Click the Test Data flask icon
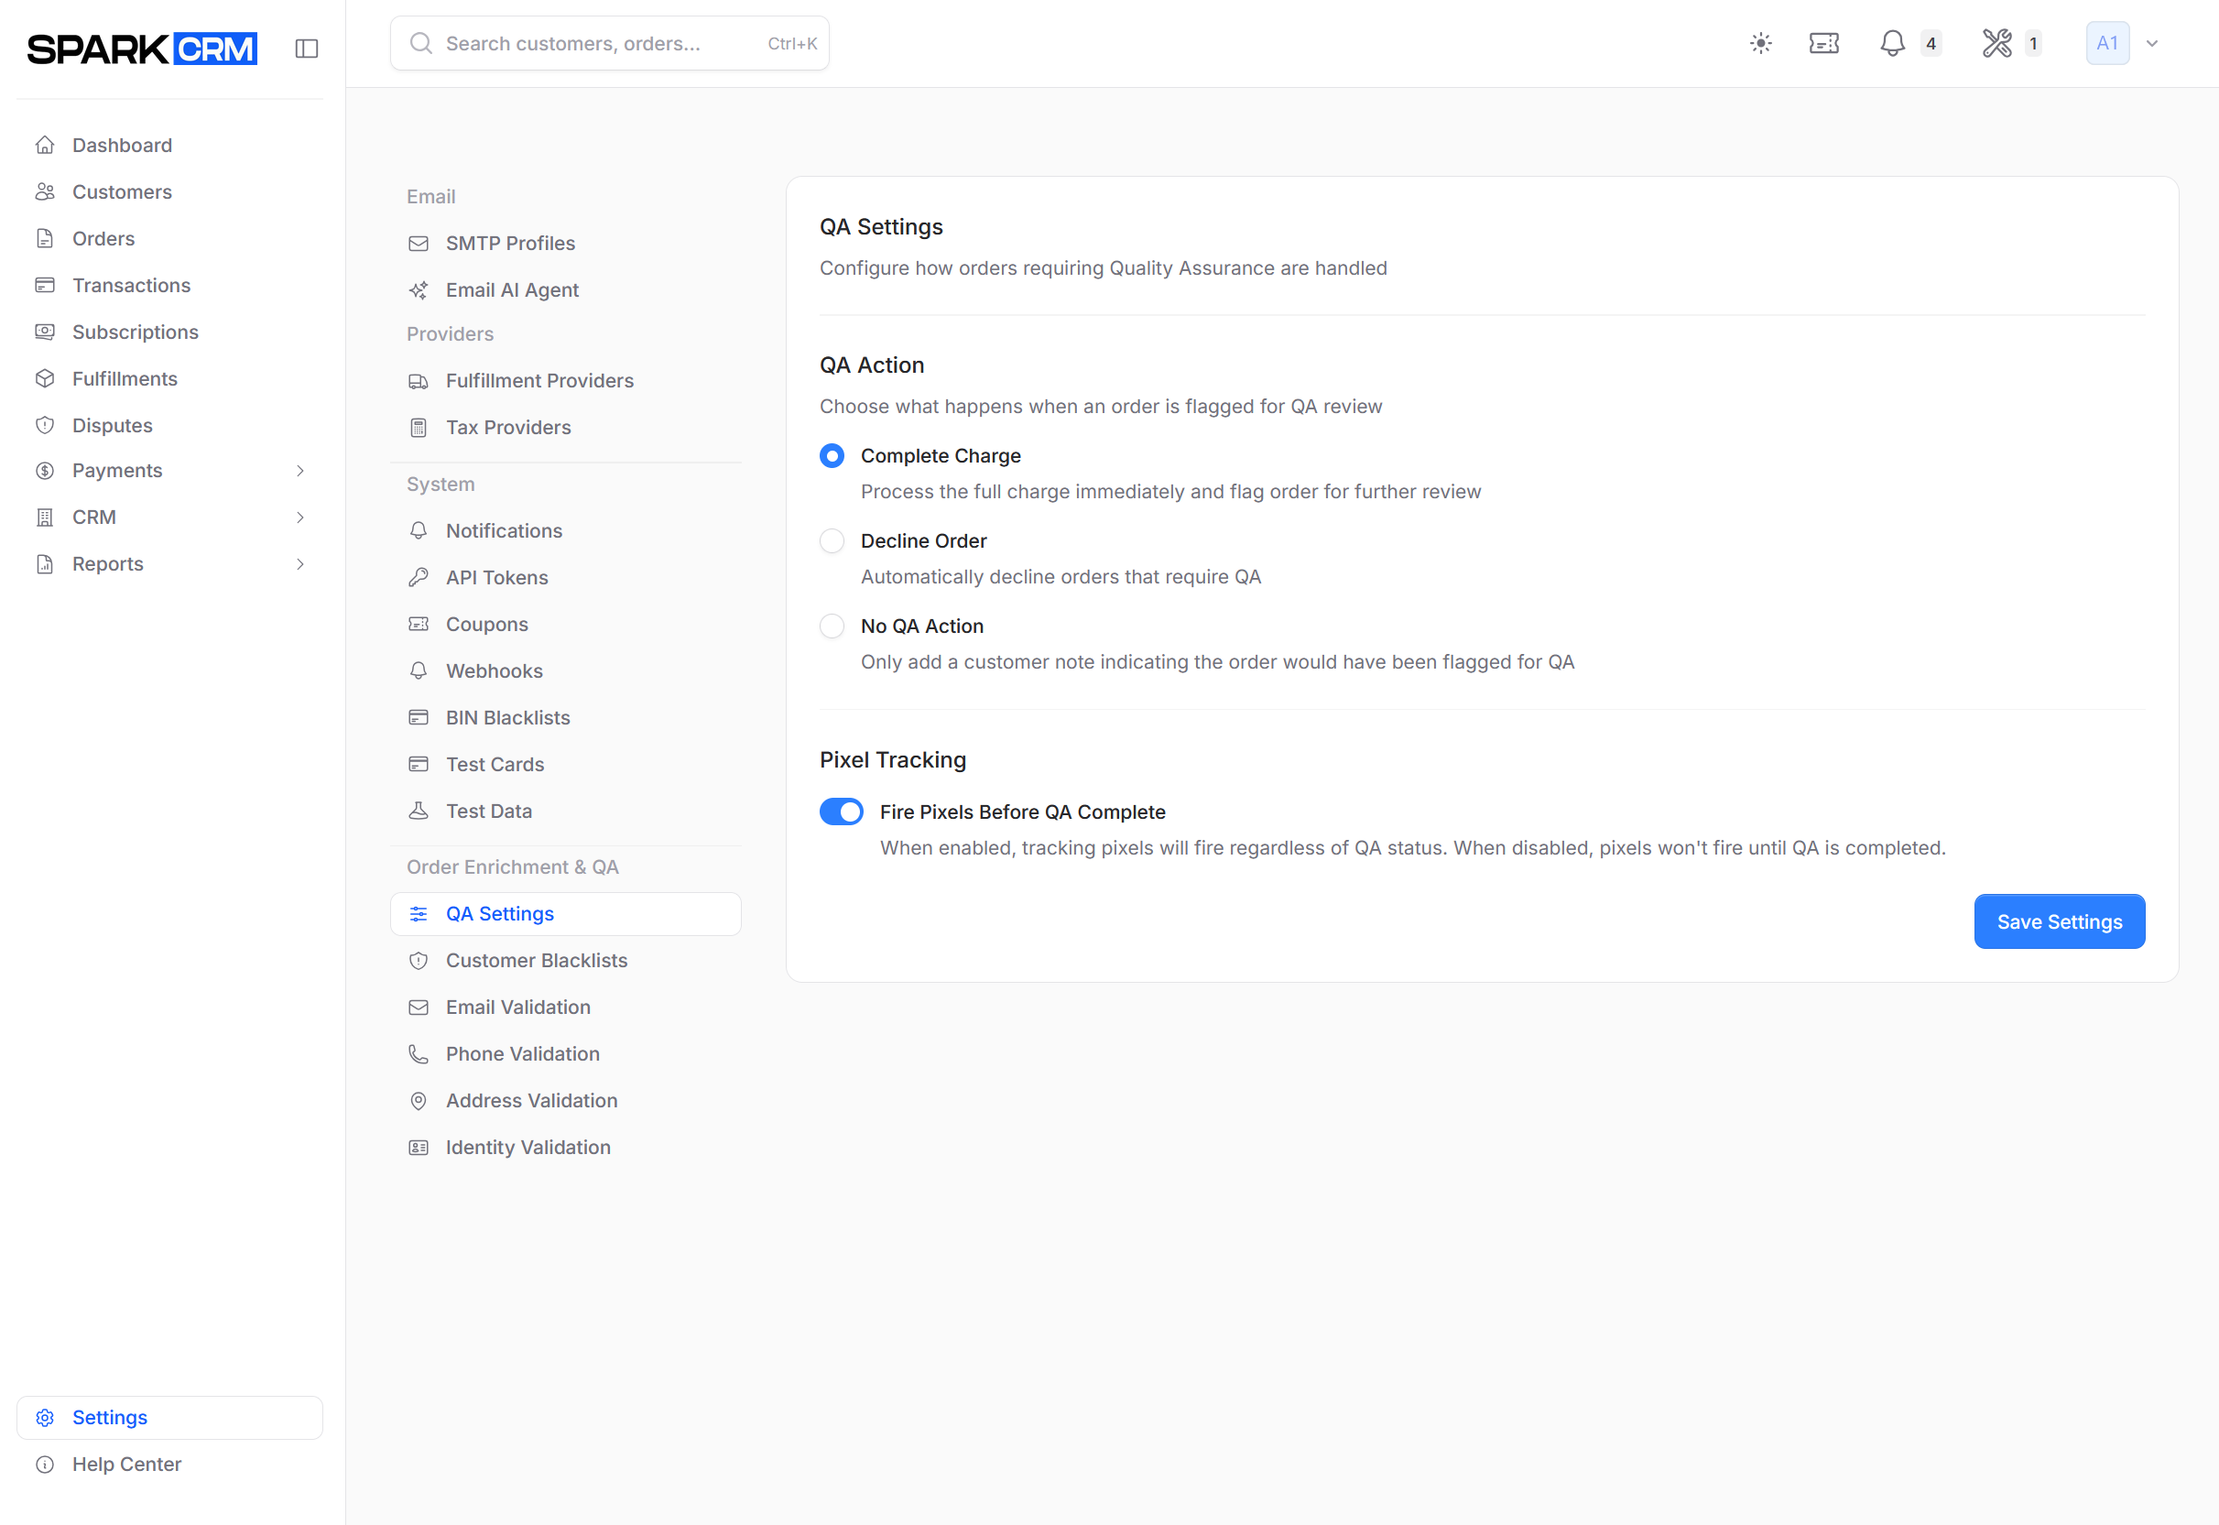This screenshot has width=2219, height=1525. pos(419,812)
